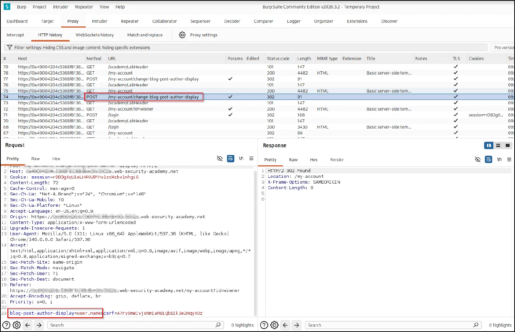Screen dimensions: 515x332
Task: Open search settings gear below Request panel
Action: pyautogui.click(x=17, y=325)
